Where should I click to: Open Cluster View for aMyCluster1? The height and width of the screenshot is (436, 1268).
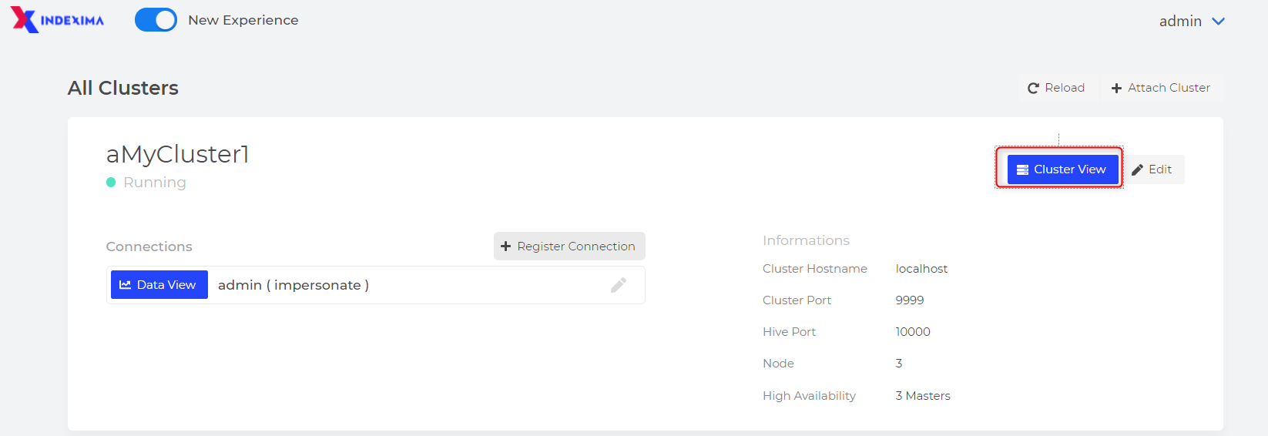[x=1062, y=169]
